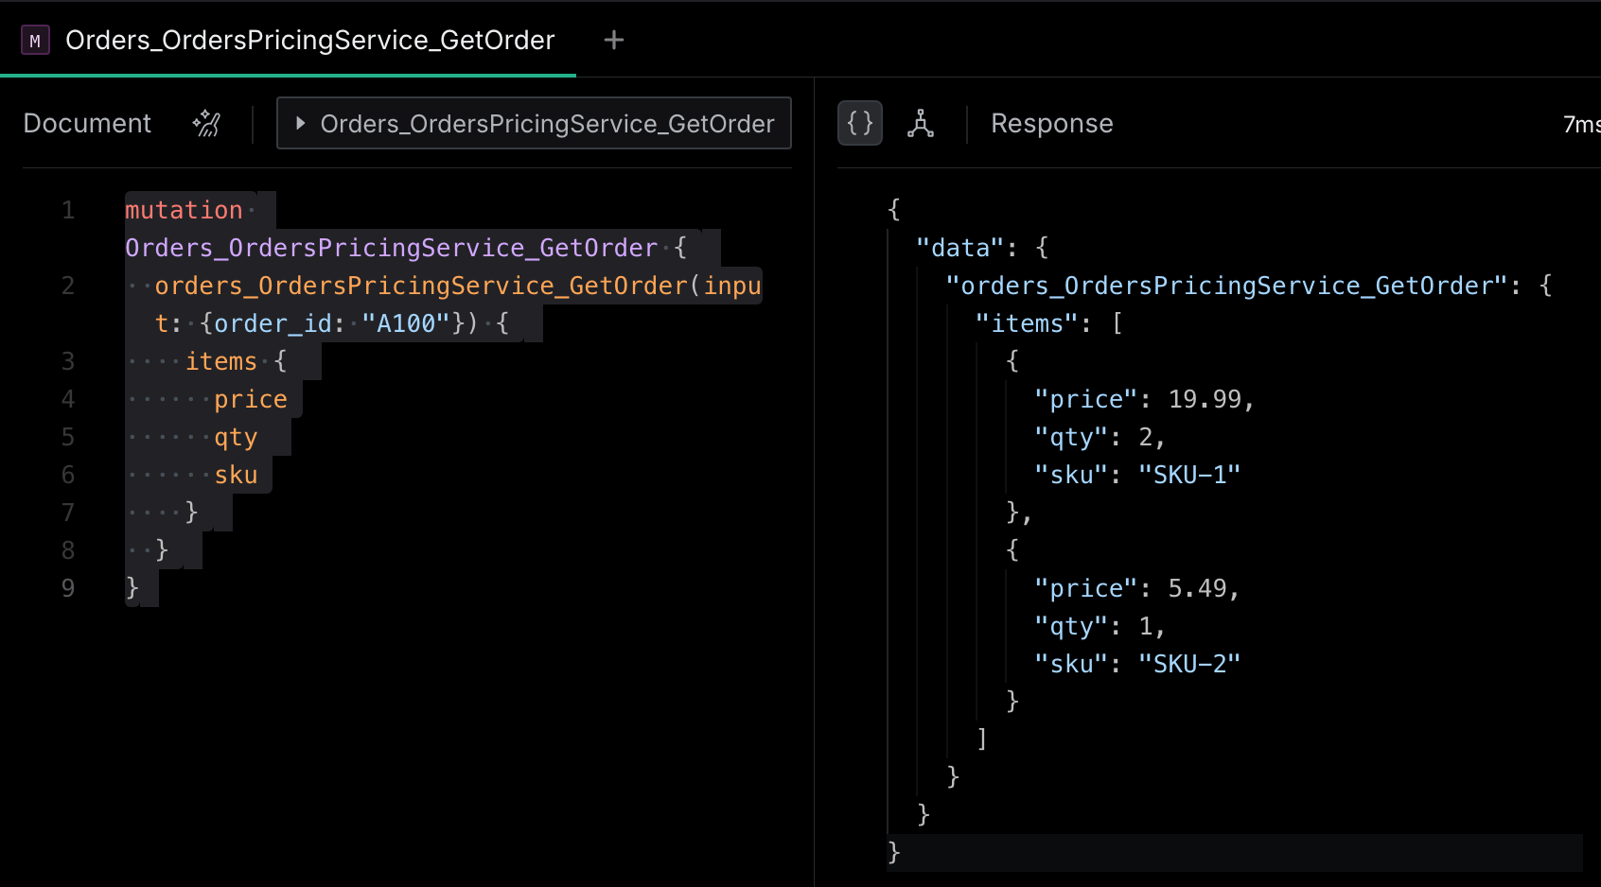
Task: Click the mutation M badge on the tab
Action: pos(34,40)
